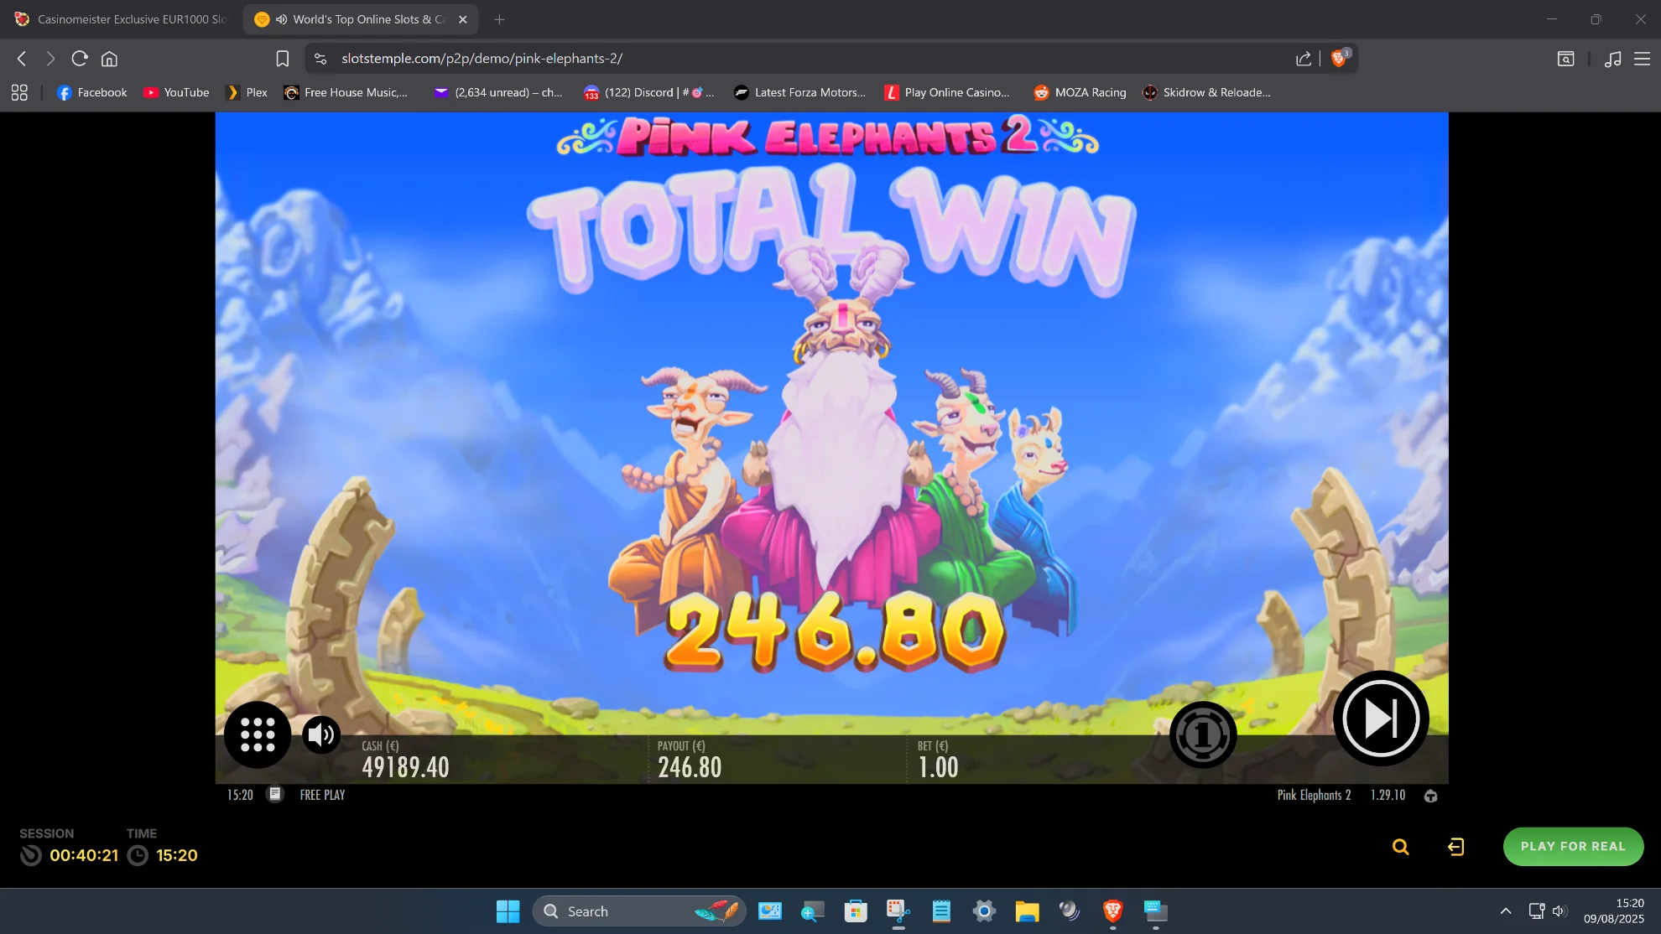Click the CASH 49189.40 balance display
Viewport: 1661px width, 934px height.
(406, 760)
